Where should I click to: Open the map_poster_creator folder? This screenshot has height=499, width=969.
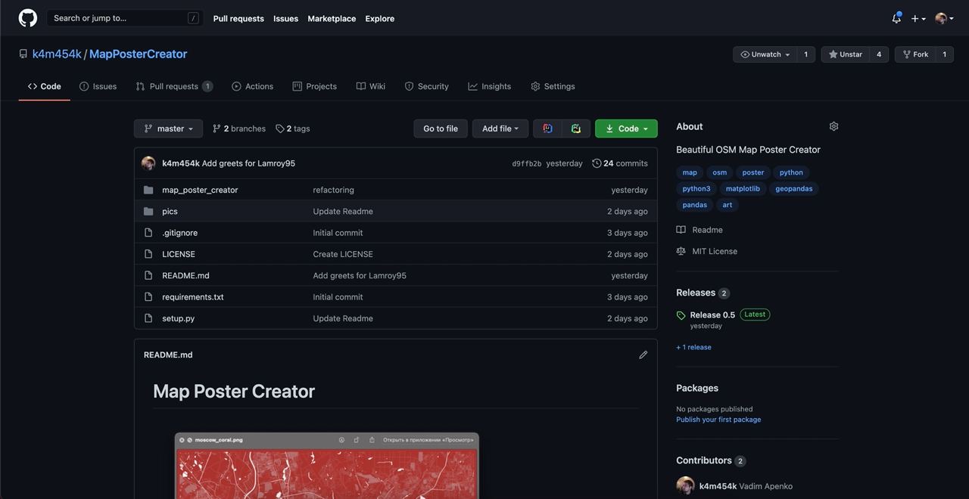pos(200,190)
